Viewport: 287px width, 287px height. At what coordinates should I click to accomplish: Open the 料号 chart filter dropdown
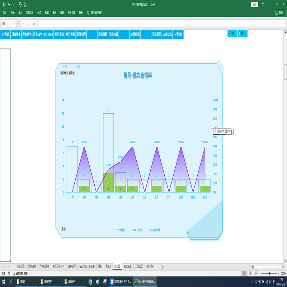pyautogui.click(x=71, y=73)
